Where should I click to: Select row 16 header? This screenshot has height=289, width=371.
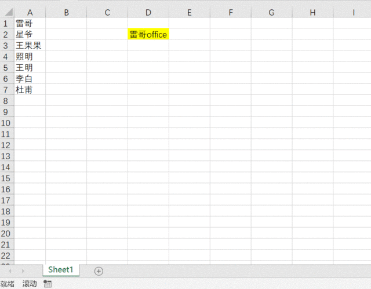[x=7, y=189]
